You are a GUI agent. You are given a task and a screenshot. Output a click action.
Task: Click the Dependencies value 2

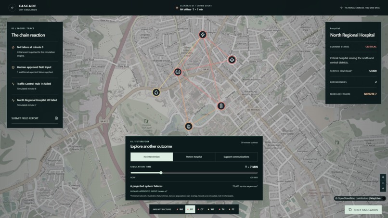375,82
